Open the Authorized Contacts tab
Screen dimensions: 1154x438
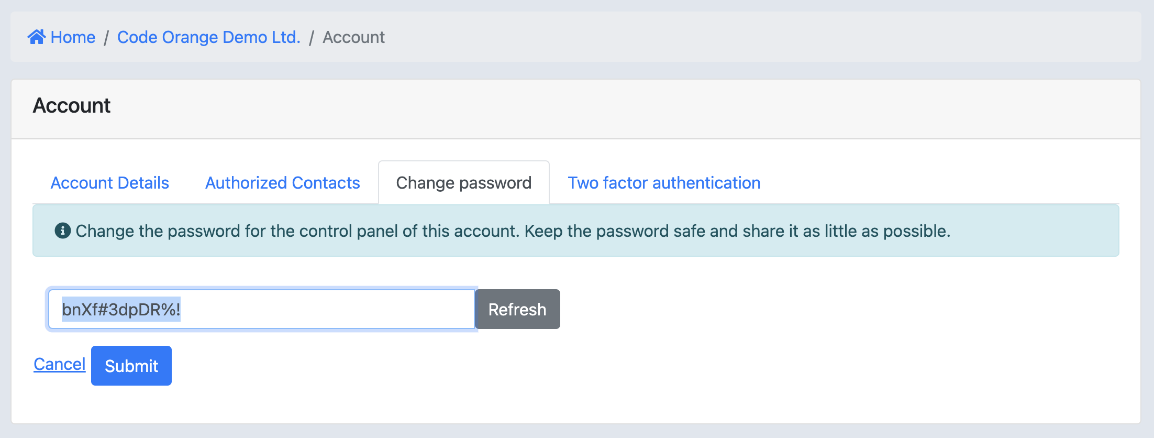[283, 183]
